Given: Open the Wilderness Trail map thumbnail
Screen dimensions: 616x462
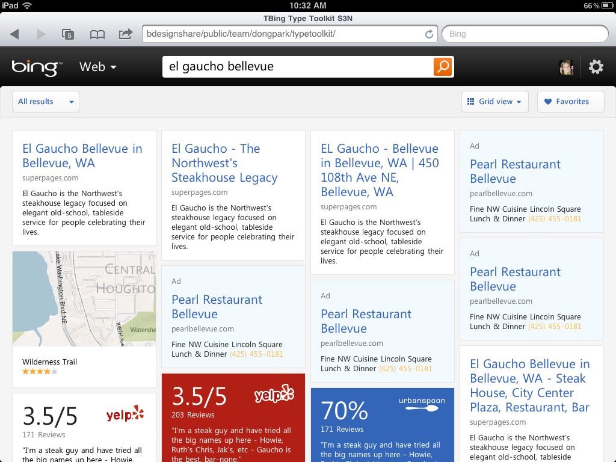Looking at the screenshot, I should [84, 299].
